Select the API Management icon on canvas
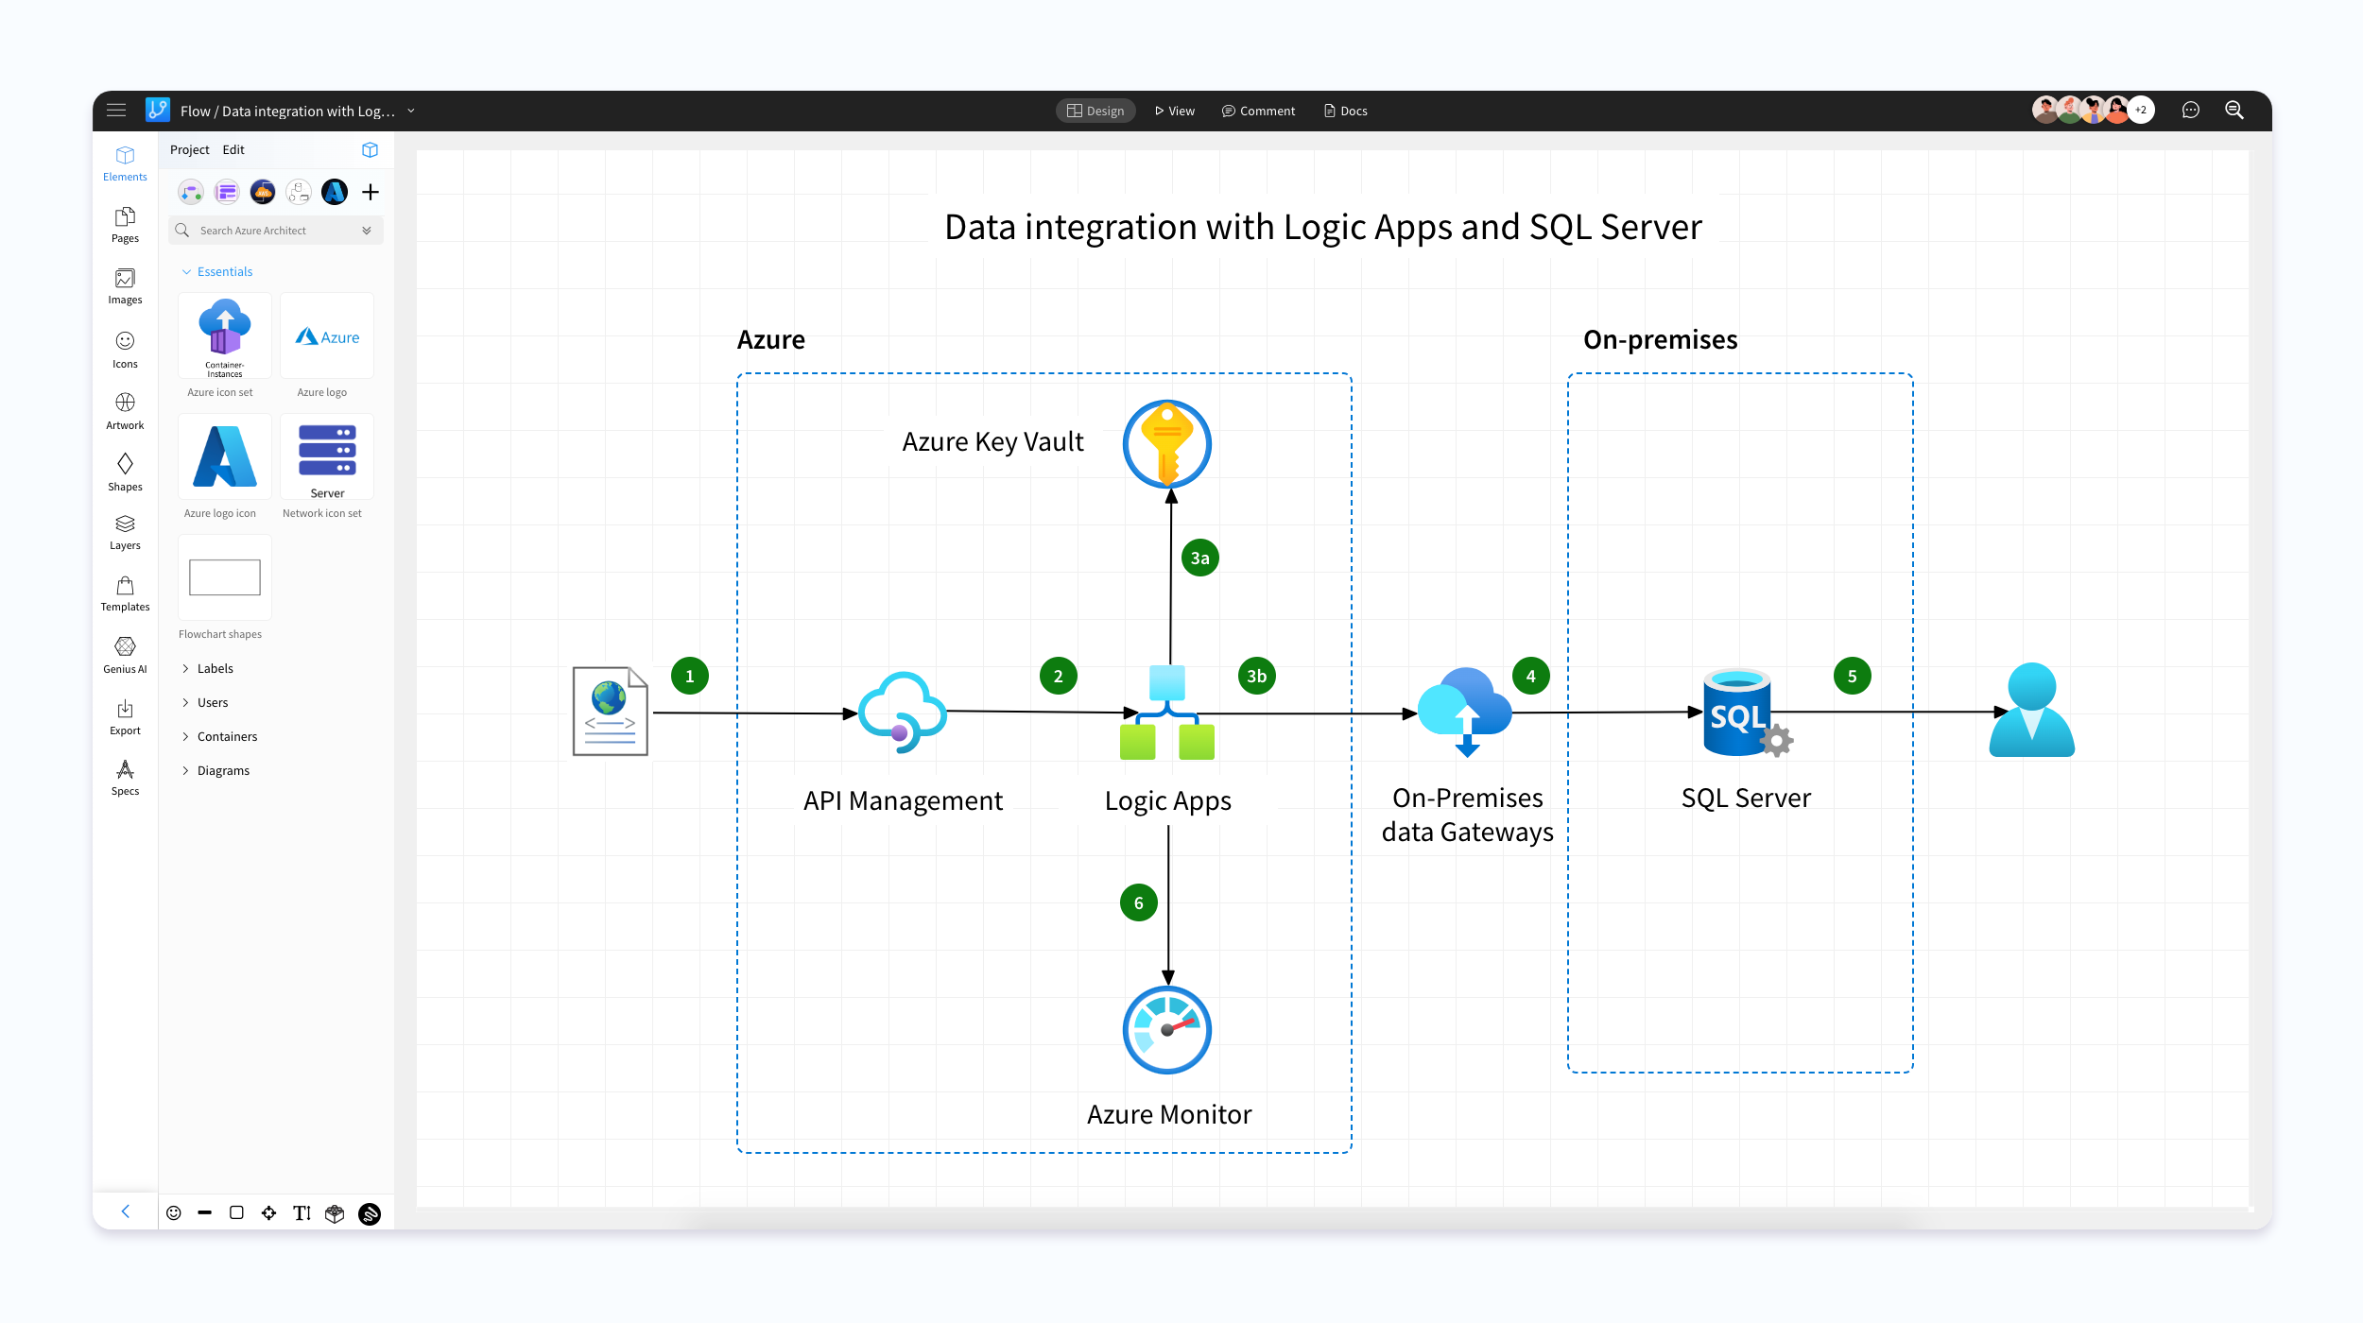Screen dimensions: 2363x1323 [x=902, y=713]
